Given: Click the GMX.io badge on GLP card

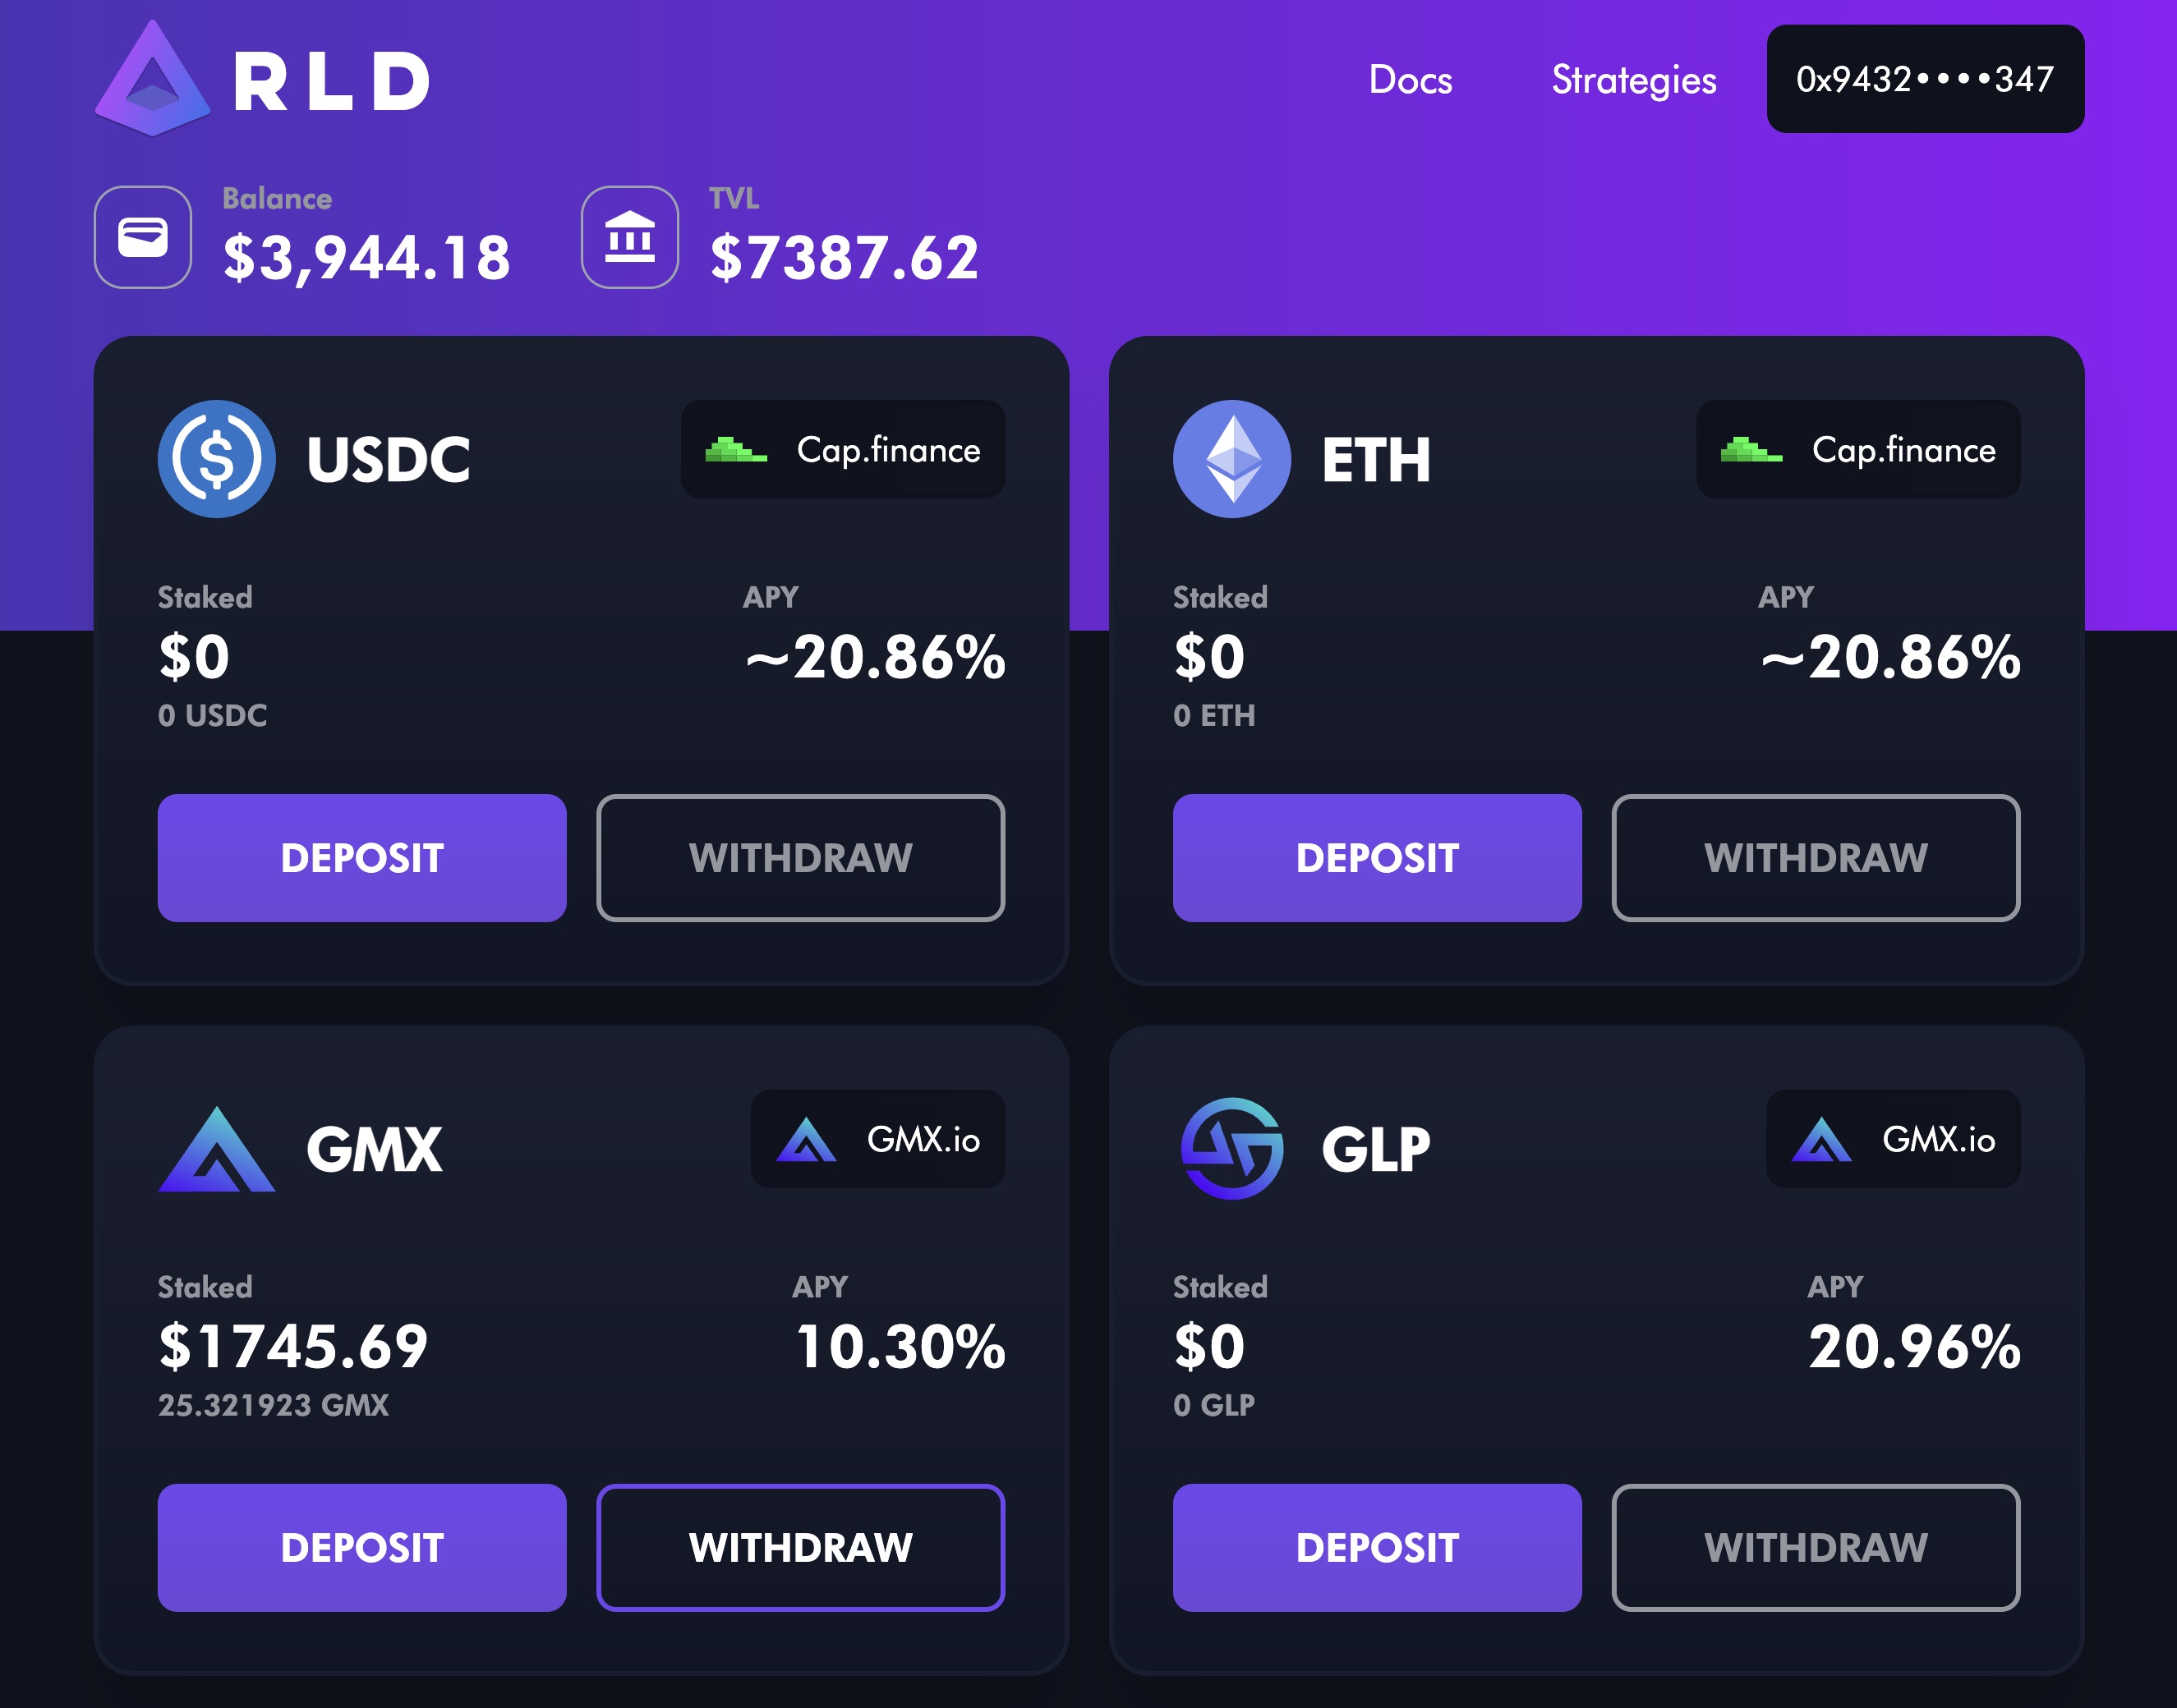Looking at the screenshot, I should [1893, 1139].
